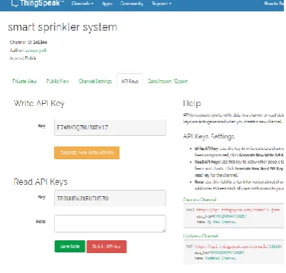This screenshot has width=286, height=273.
Task: Click the Read API Keys heading
Action: [41, 182]
